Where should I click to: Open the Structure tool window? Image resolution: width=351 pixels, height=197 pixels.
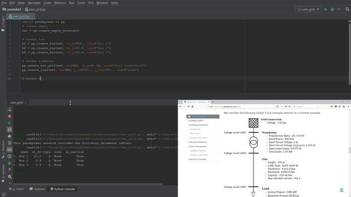(x=3, y=149)
